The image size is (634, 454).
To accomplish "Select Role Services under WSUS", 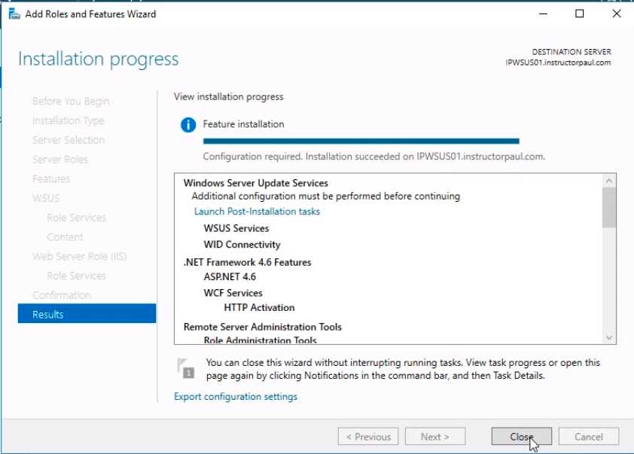I will click(76, 218).
